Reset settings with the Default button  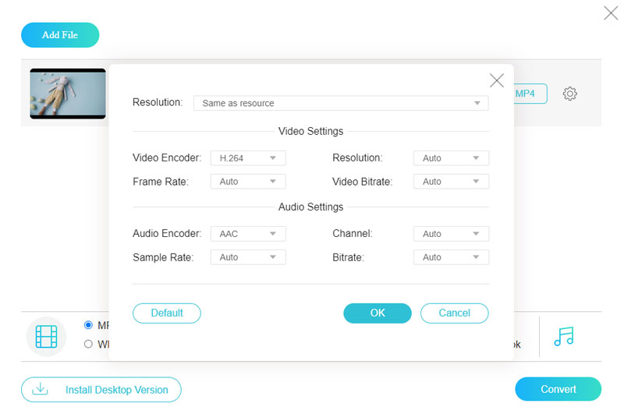[167, 313]
